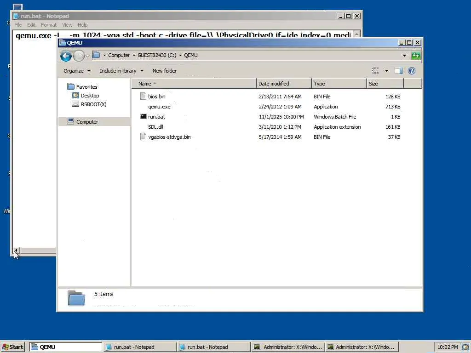Click the 10:02 PM taskbar clock
The height and width of the screenshot is (353, 471).
click(448, 347)
